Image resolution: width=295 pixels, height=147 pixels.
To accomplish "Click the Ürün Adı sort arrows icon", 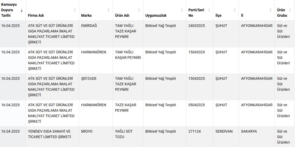I will (139, 10).
